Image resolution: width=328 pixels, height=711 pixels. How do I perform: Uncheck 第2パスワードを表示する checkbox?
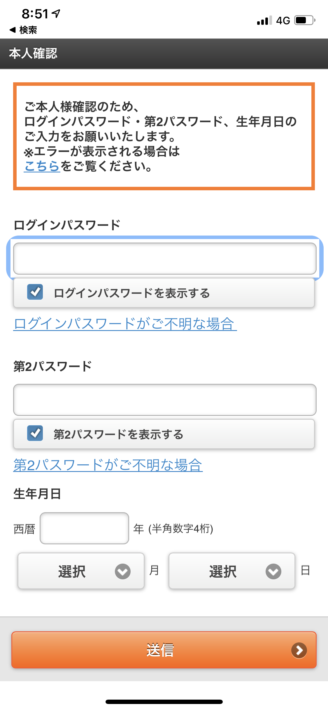tap(35, 433)
